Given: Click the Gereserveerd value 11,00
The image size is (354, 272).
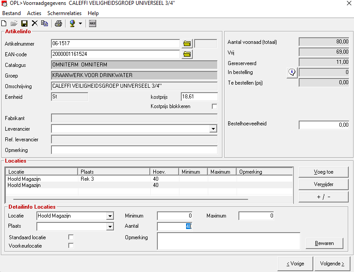Looking at the screenshot, I should (324, 62).
